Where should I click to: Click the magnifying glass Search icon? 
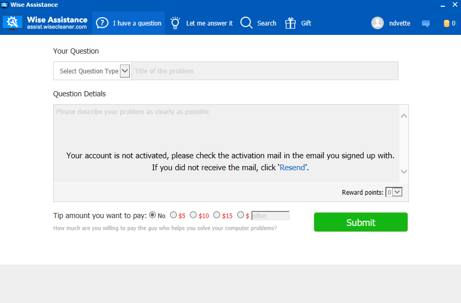(x=246, y=23)
